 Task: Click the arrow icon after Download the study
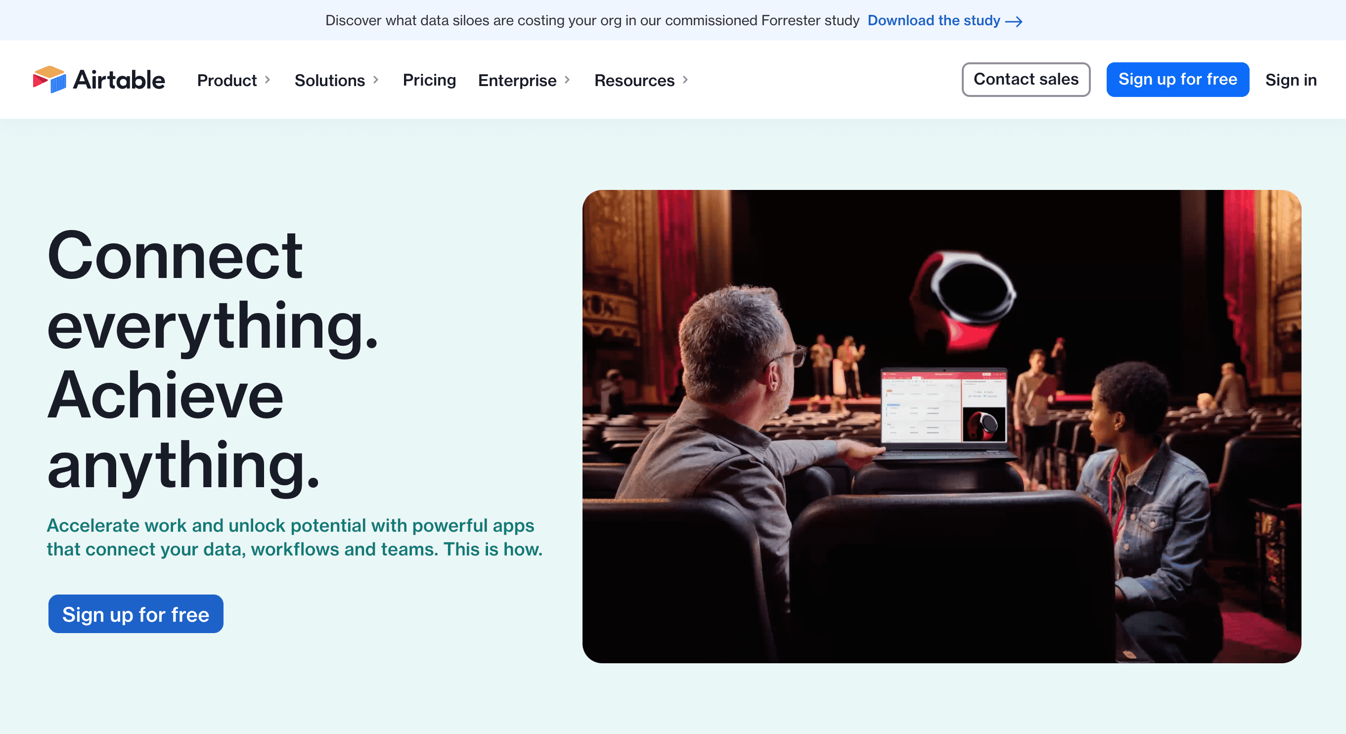pos(1014,21)
